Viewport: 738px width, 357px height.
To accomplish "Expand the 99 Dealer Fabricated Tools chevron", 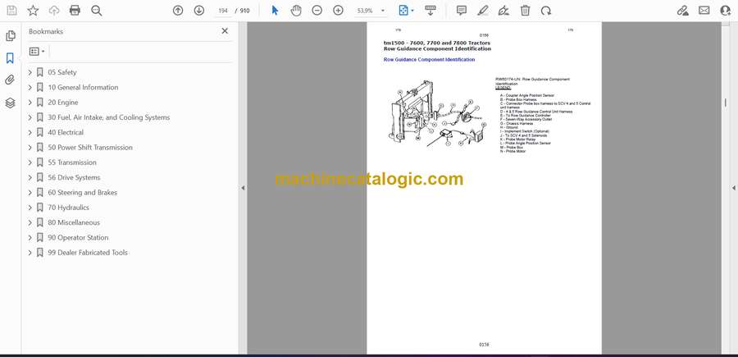I will coord(30,253).
